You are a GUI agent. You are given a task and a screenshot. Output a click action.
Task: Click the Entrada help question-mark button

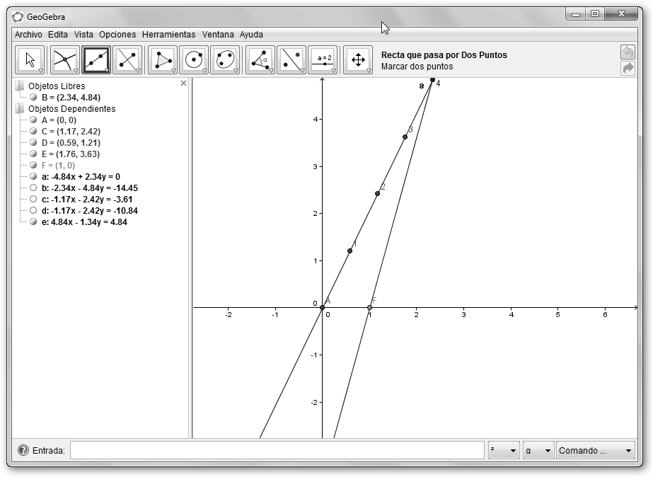tap(23, 450)
